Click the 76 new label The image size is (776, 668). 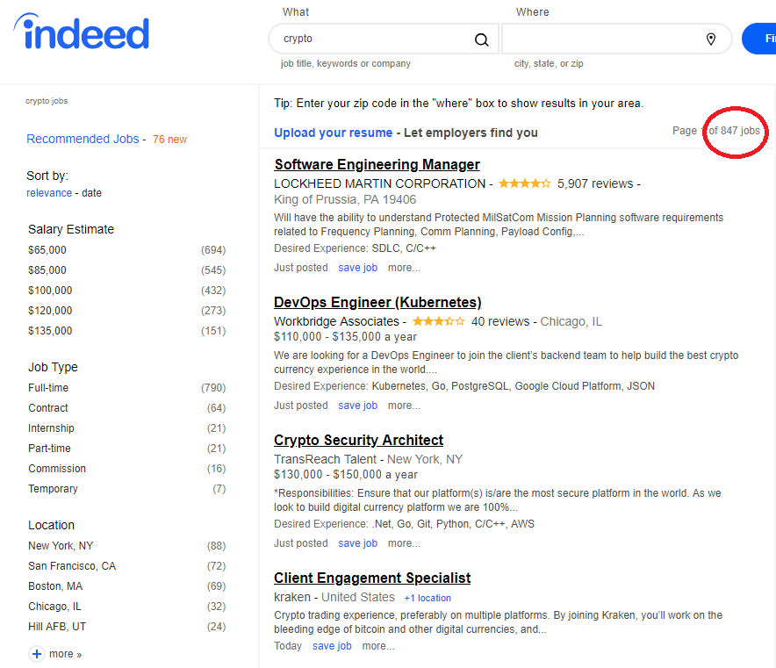coord(169,140)
